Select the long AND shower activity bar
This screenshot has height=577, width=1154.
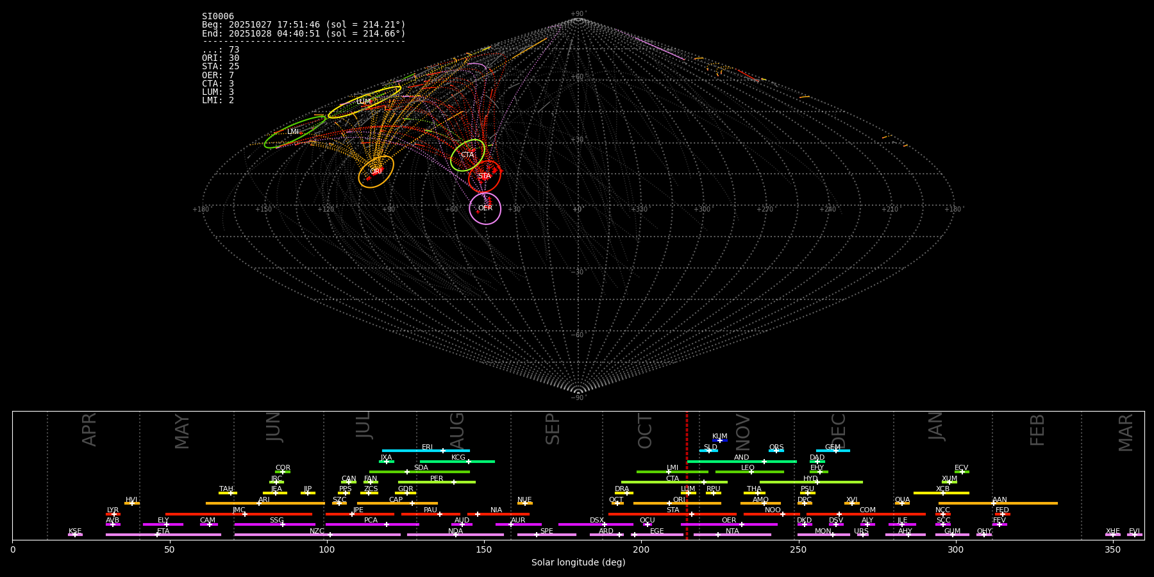pos(741,462)
